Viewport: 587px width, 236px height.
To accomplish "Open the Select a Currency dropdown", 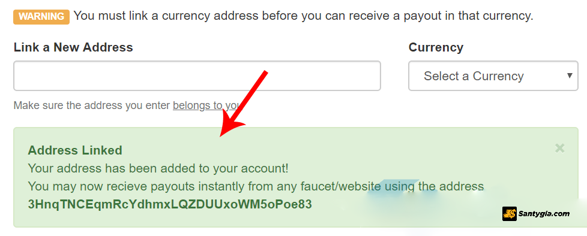I will 493,76.
